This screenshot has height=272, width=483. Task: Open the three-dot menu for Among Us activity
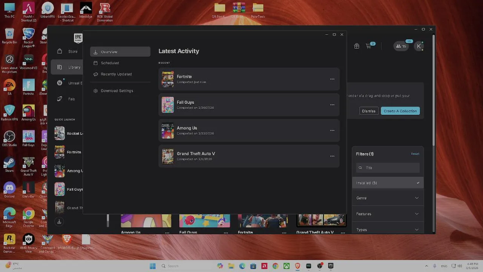coord(332,130)
